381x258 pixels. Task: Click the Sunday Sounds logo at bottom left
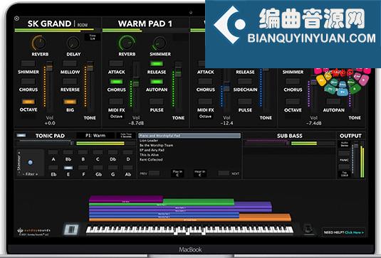[x=33, y=231]
